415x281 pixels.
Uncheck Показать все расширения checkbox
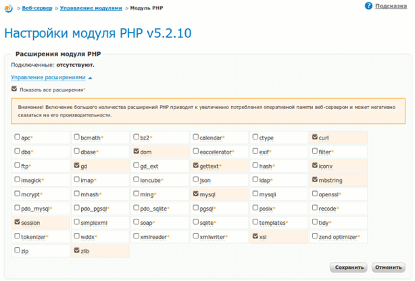pyautogui.click(x=15, y=89)
